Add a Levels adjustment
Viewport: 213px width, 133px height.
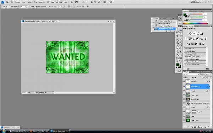point(194,34)
